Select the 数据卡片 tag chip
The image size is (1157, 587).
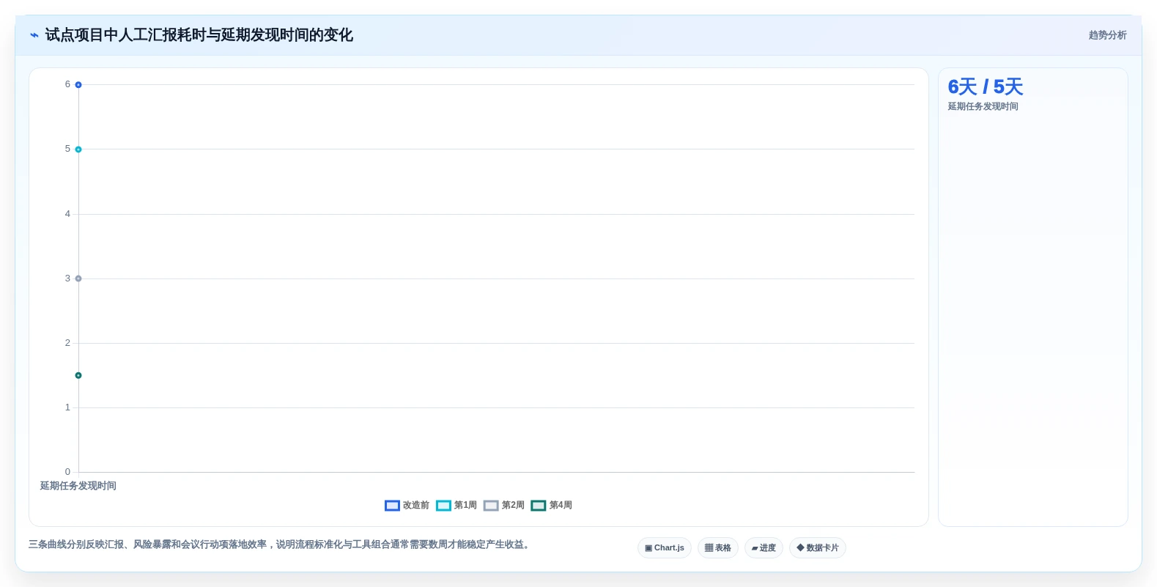(x=818, y=548)
